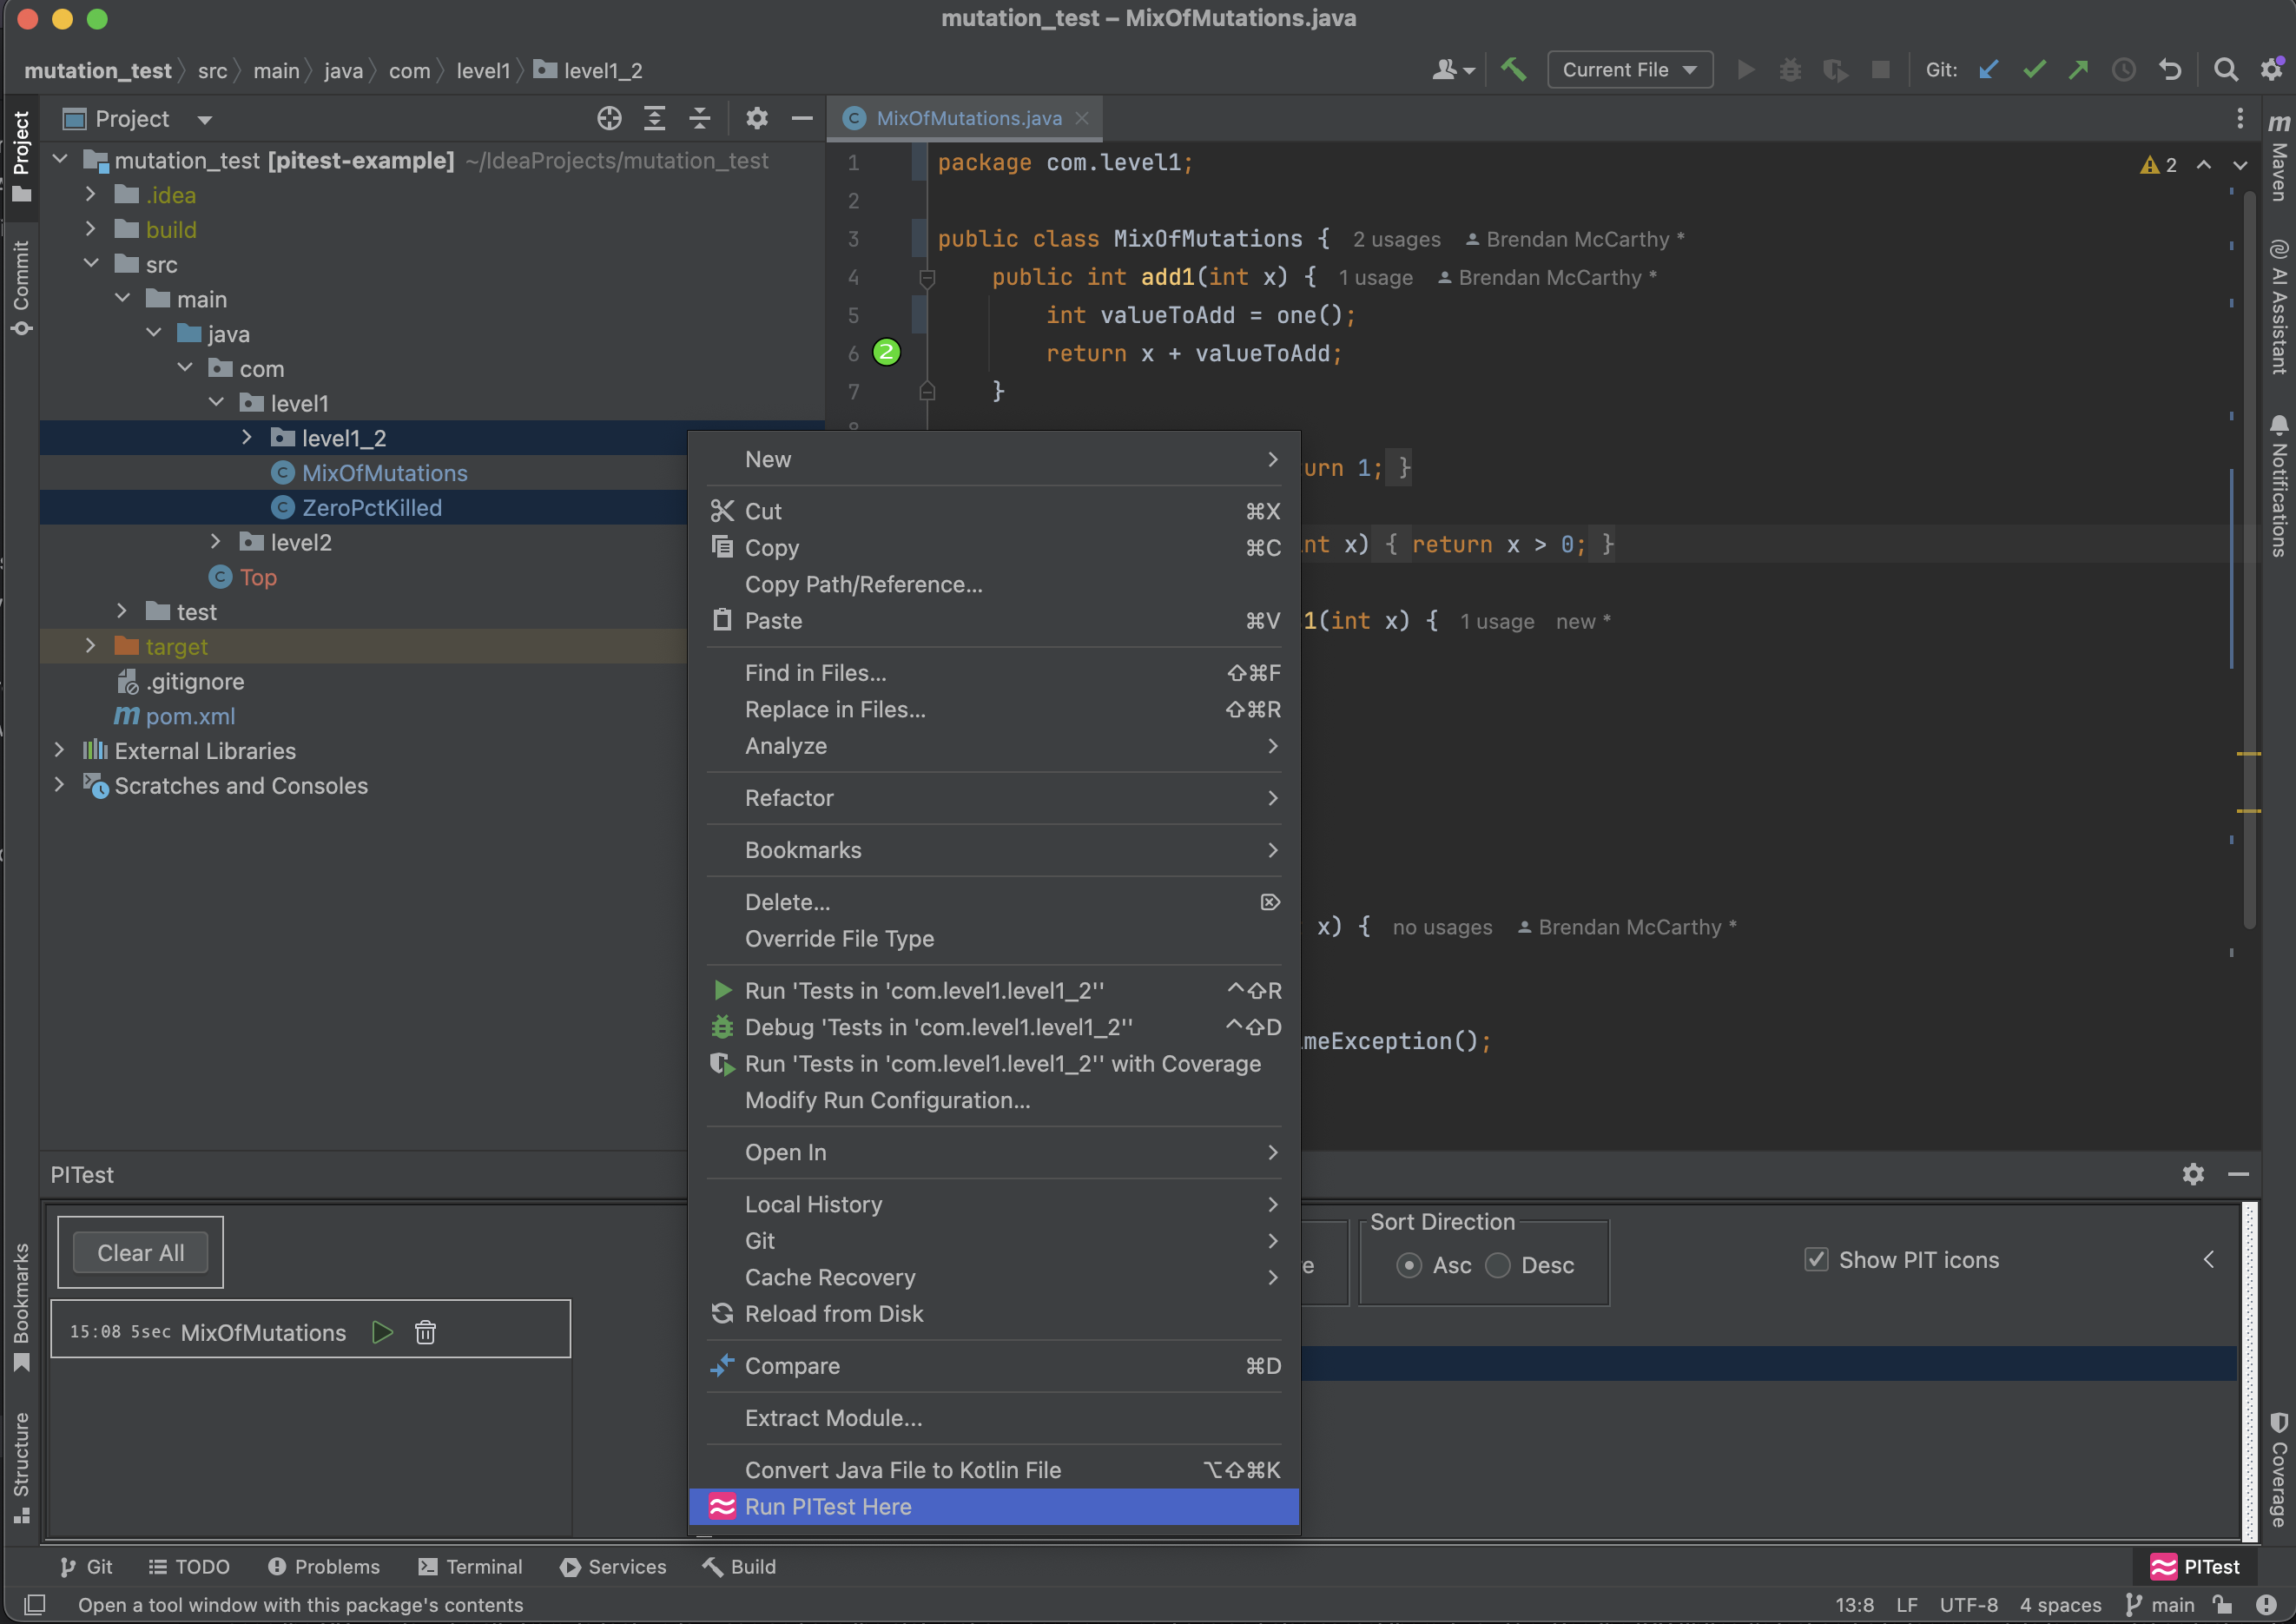Image resolution: width=2296 pixels, height=1624 pixels.
Task: Hide the Project panel with minus icon
Action: point(802,119)
